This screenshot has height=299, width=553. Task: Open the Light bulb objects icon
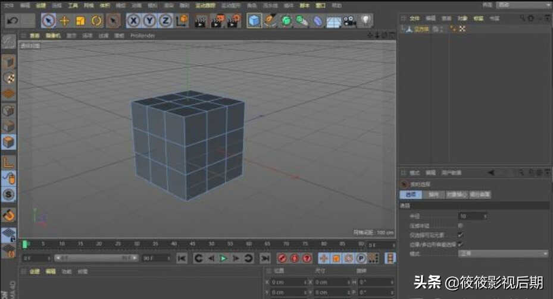pos(365,20)
